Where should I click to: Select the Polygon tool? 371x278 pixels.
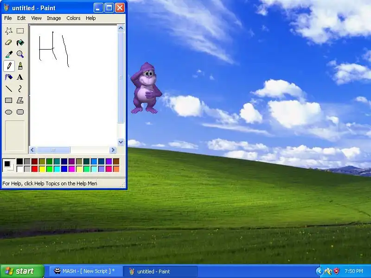coord(20,101)
